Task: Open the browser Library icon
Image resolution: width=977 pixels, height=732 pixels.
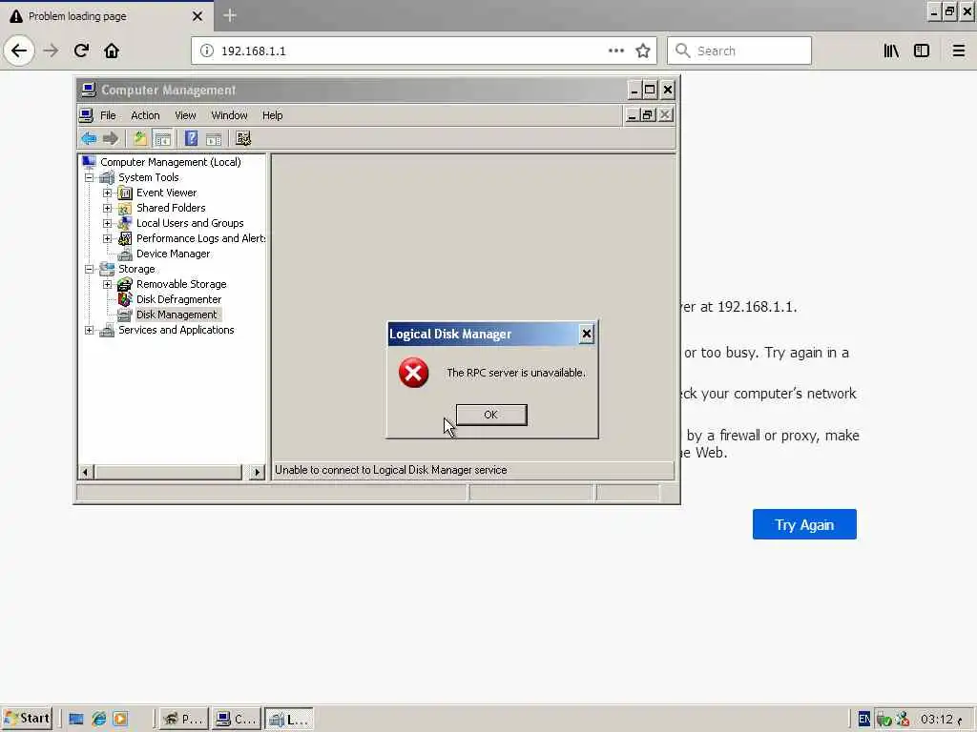Action: tap(891, 51)
